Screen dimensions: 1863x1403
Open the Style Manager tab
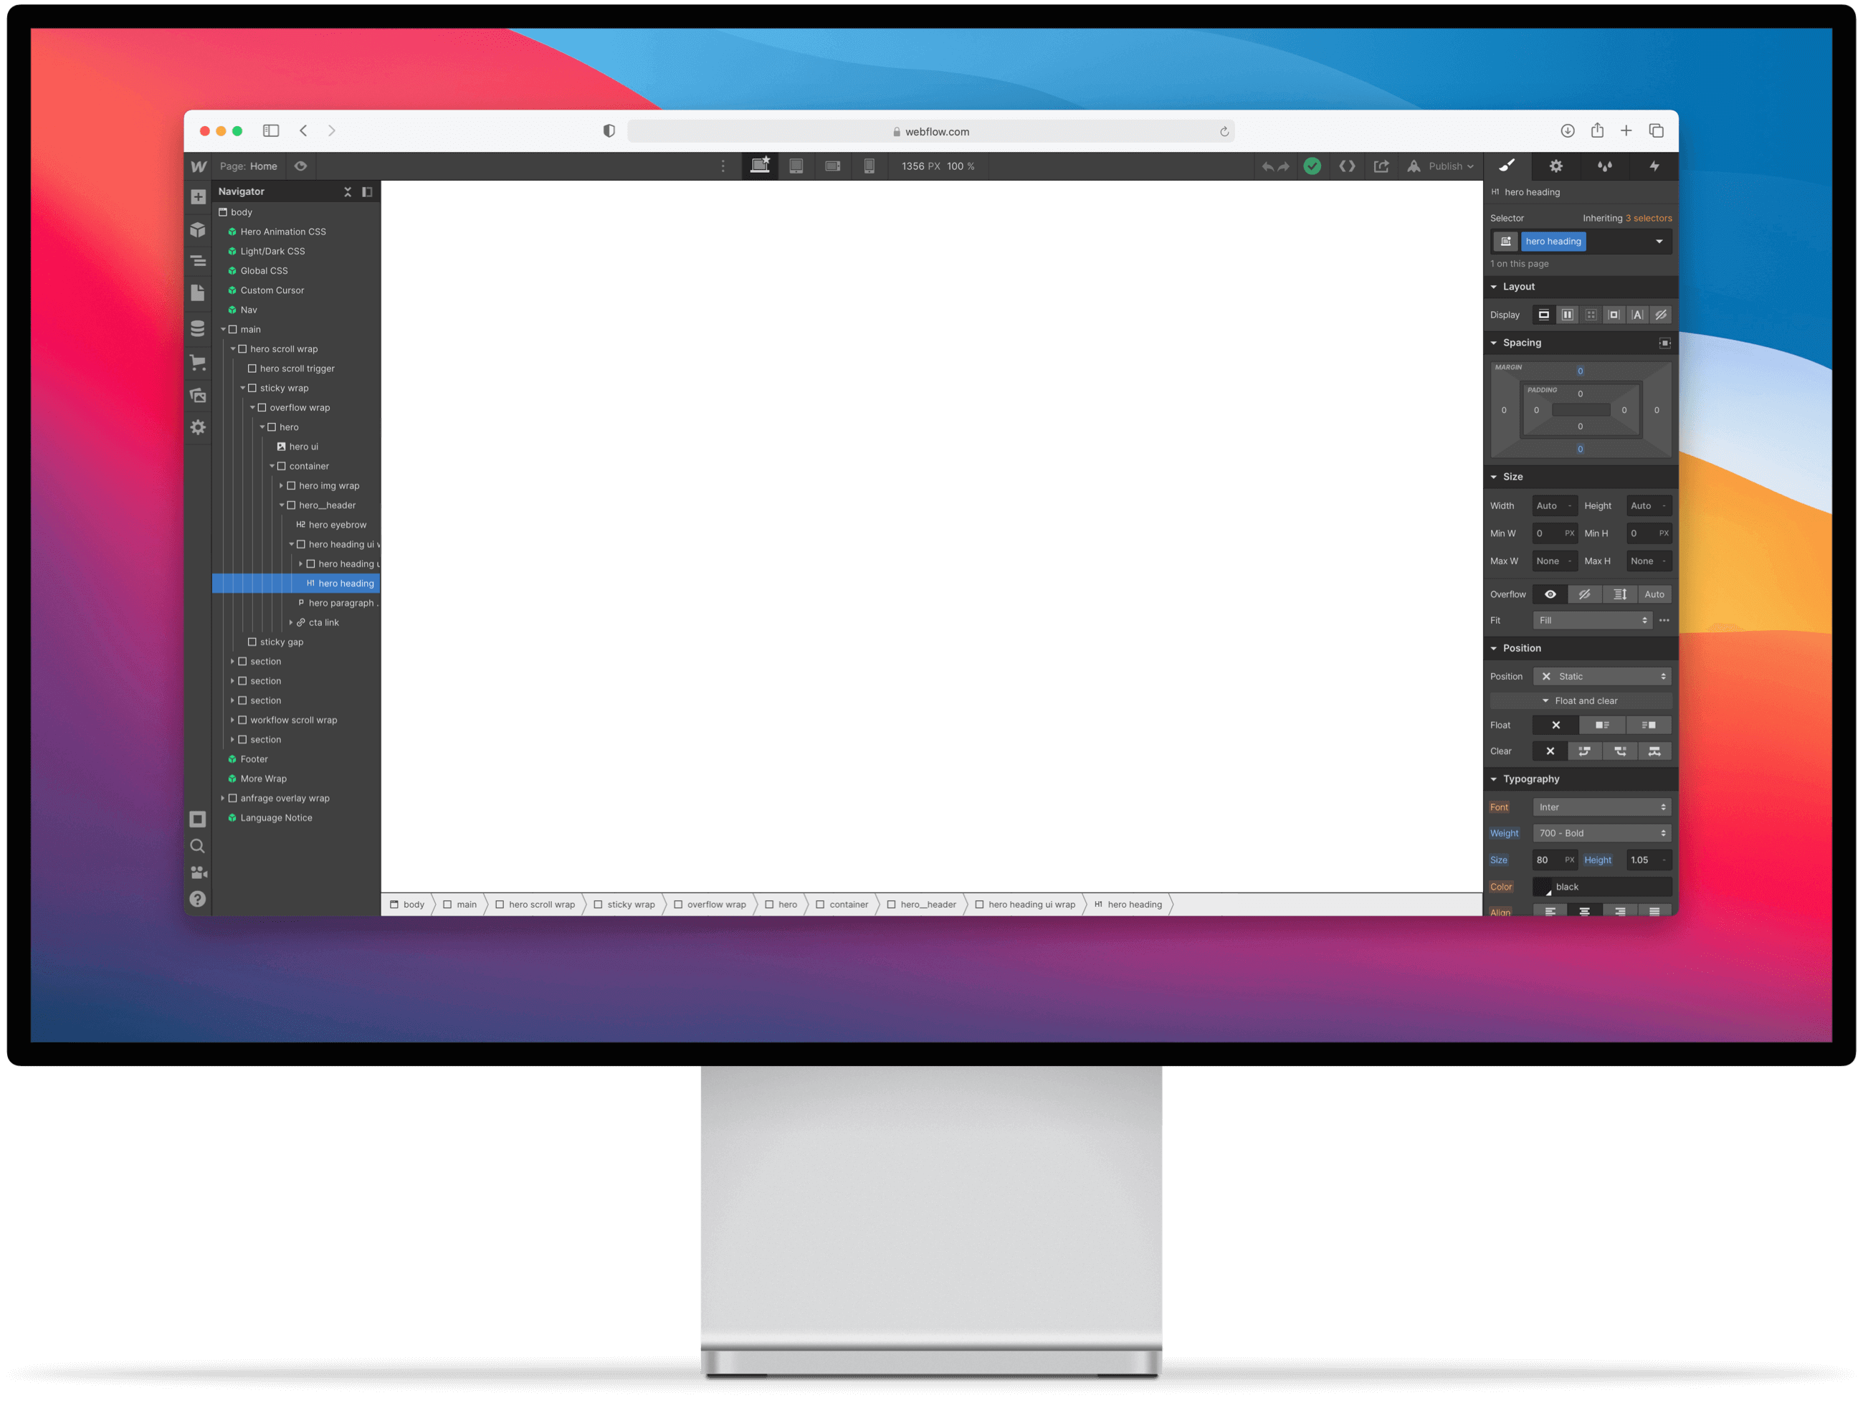click(x=1604, y=166)
